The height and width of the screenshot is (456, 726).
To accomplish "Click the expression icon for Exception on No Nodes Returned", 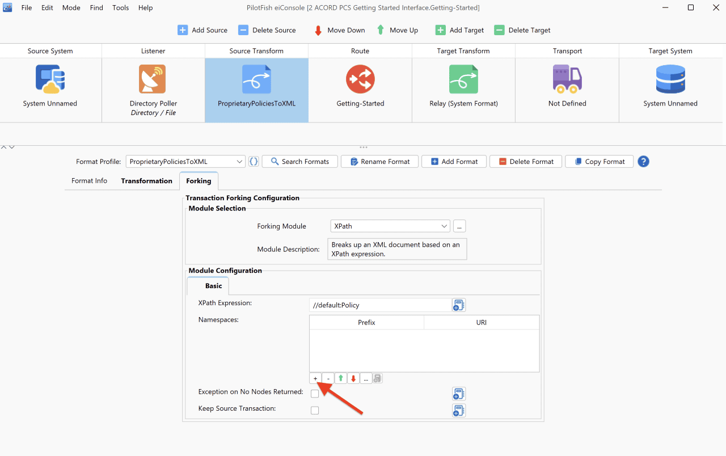I will (x=459, y=394).
